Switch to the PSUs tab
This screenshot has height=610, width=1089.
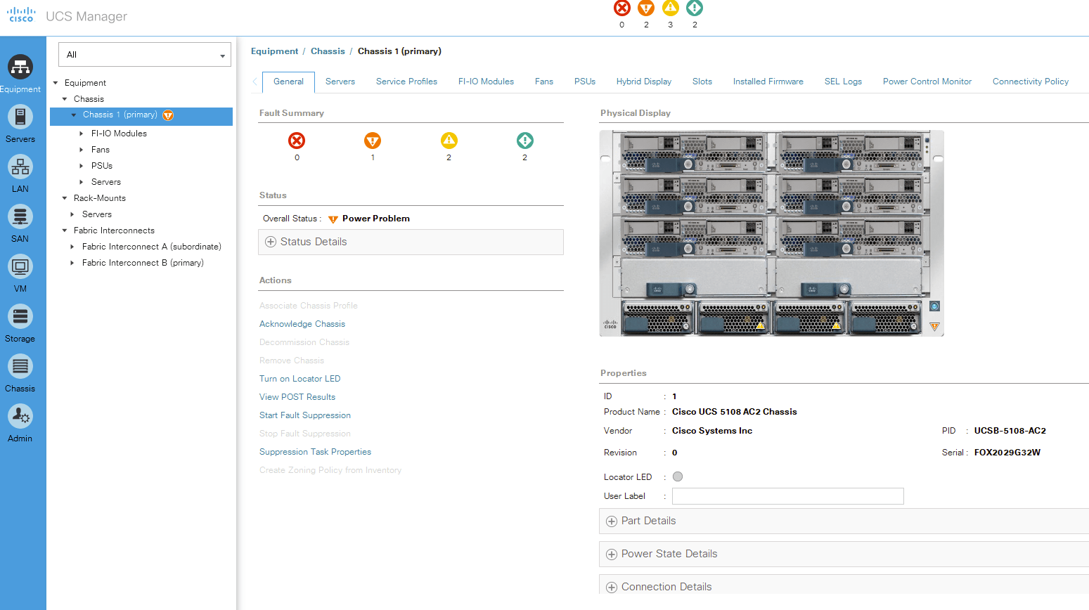[x=584, y=82]
